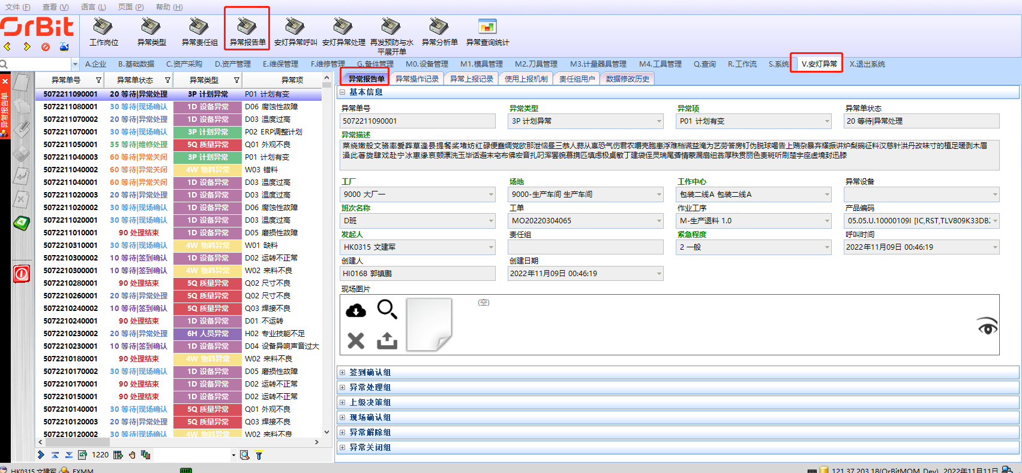The width and height of the screenshot is (1022, 473).
Task: Delete picture with the X icon
Action: (x=356, y=340)
